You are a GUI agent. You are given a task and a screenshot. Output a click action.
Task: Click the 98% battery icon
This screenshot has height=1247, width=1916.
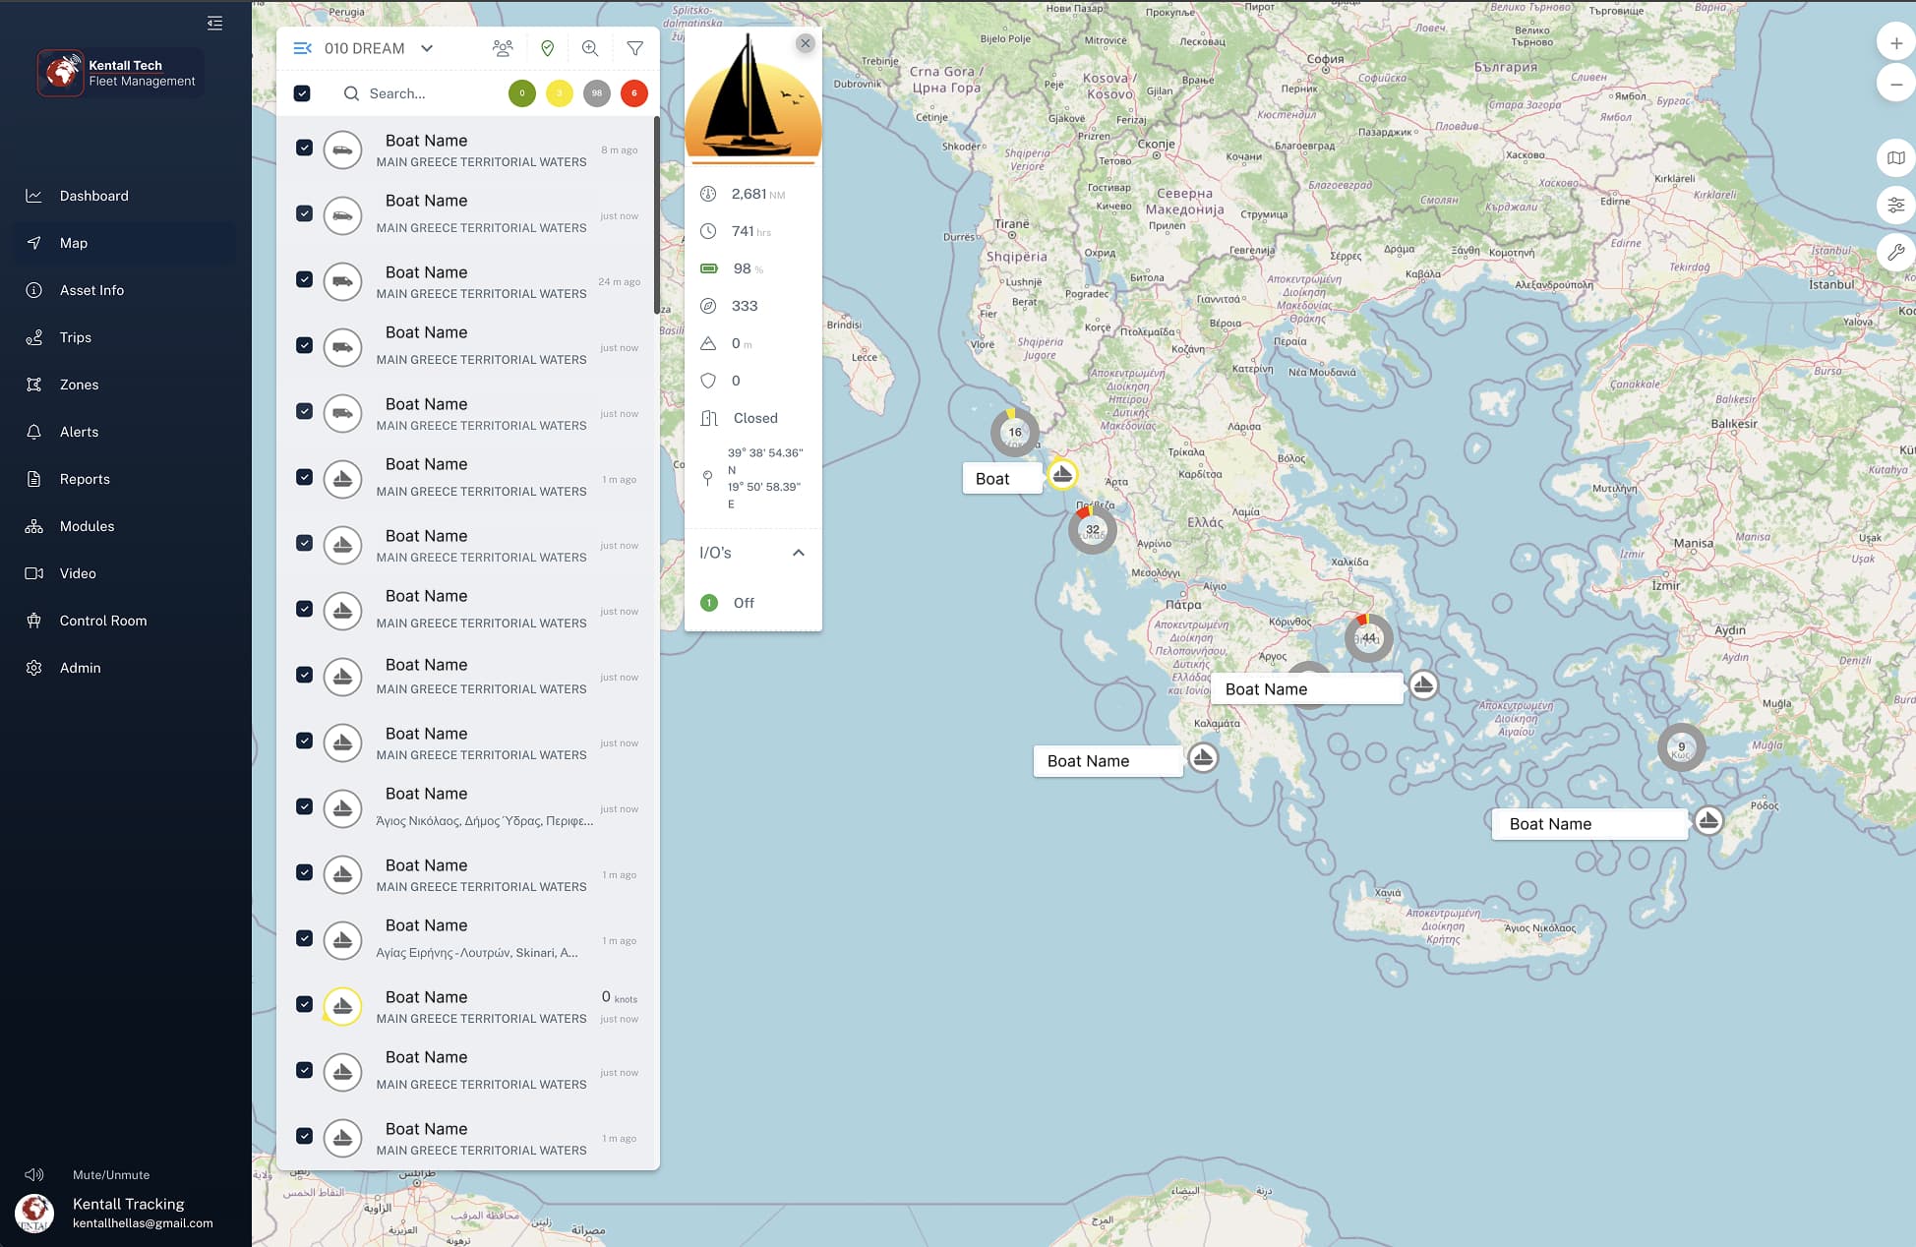point(709,268)
